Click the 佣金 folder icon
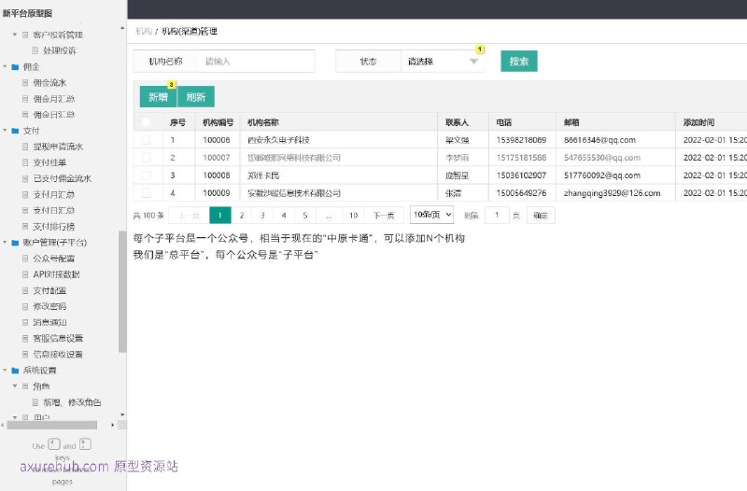 point(15,67)
